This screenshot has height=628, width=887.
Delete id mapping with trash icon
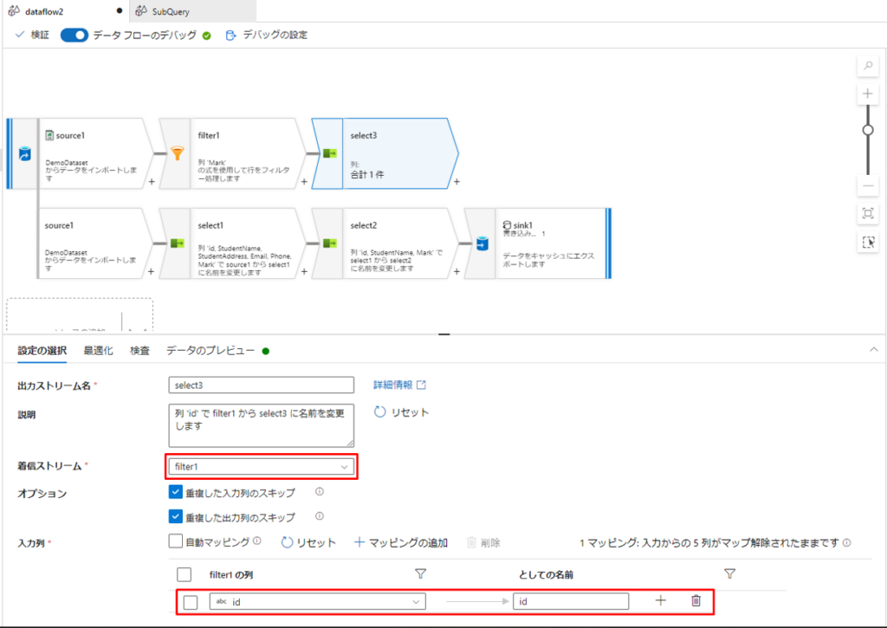(x=696, y=601)
